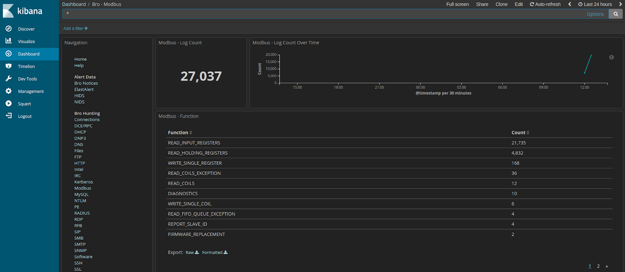
Task: Open Software navigation link
Action: (83, 257)
